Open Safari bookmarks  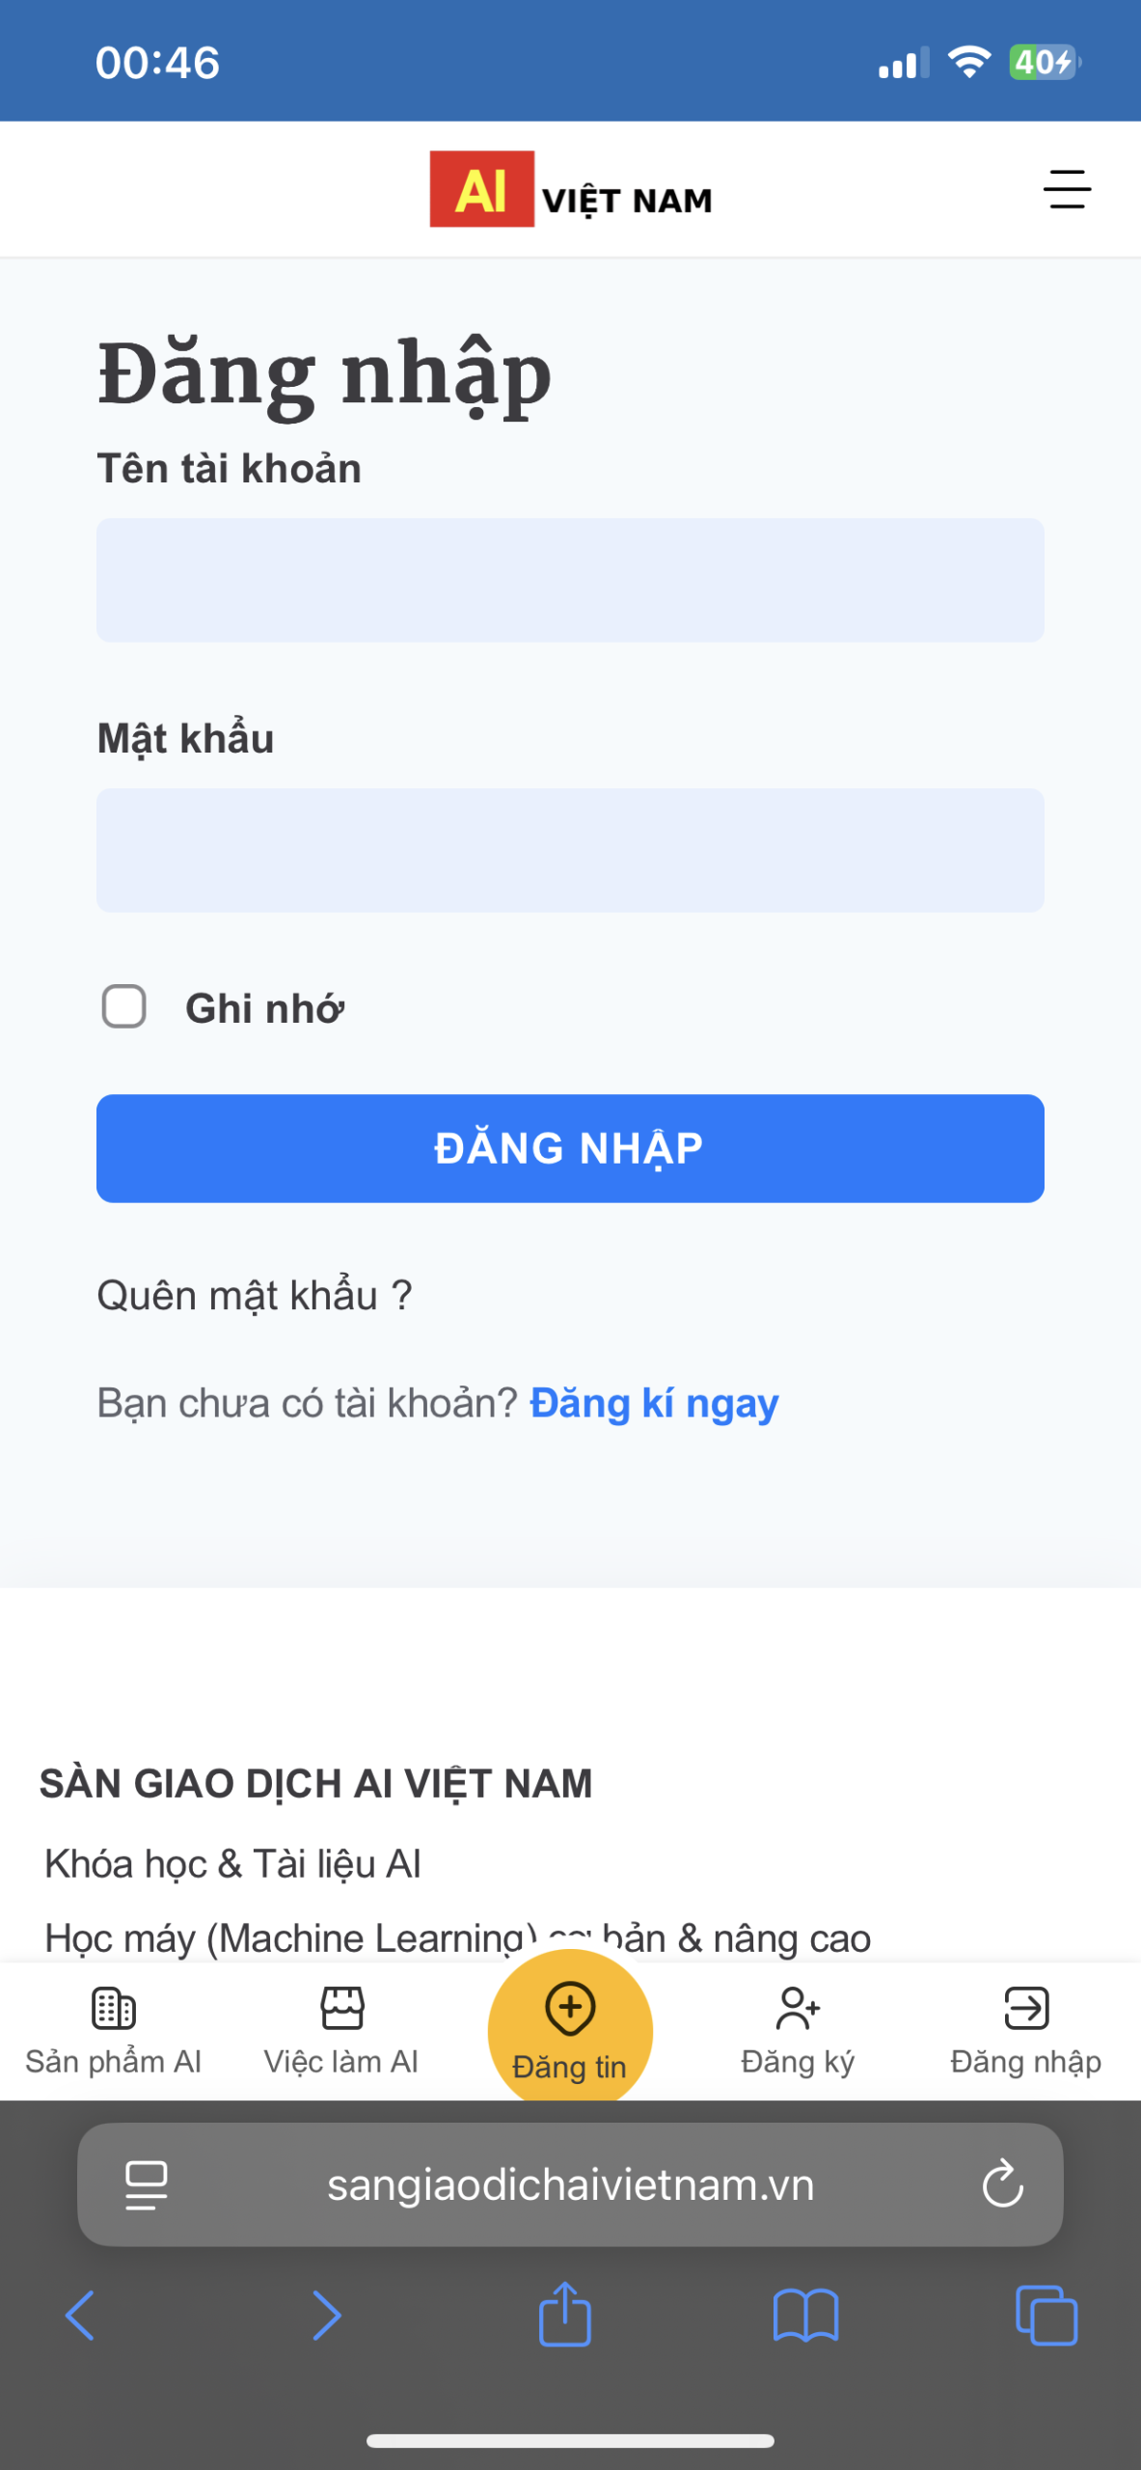805,2316
